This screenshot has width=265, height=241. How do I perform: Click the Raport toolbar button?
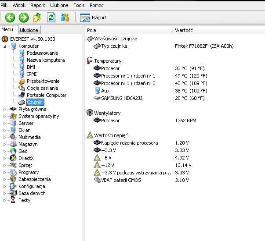tap(93, 18)
